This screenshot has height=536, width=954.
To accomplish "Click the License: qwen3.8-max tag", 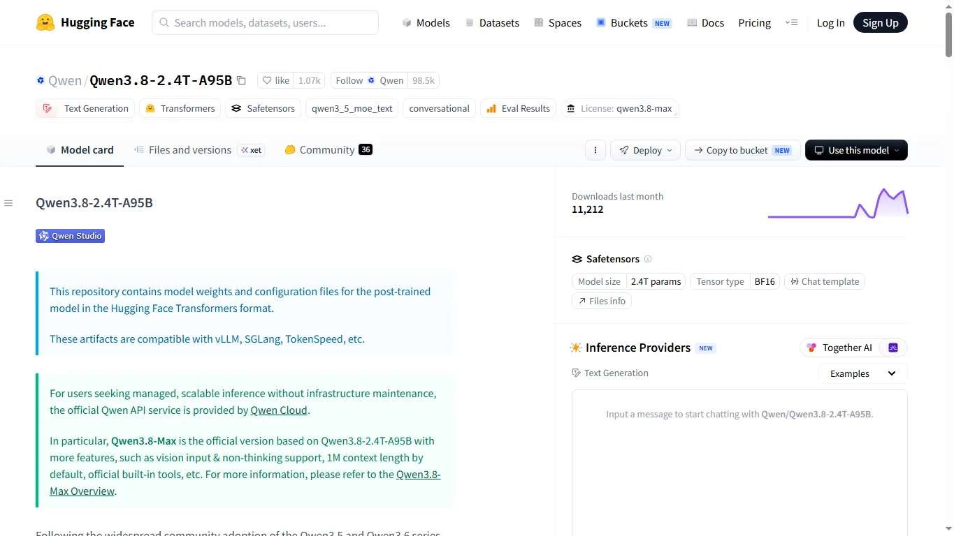I will pos(619,108).
